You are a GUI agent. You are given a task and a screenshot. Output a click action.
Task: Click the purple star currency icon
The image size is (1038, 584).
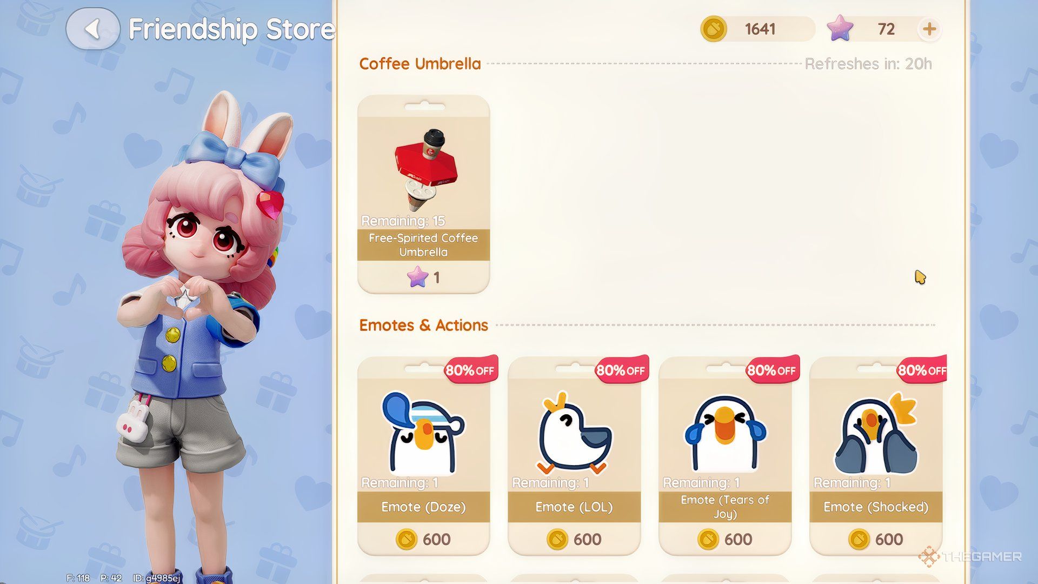pyautogui.click(x=840, y=29)
